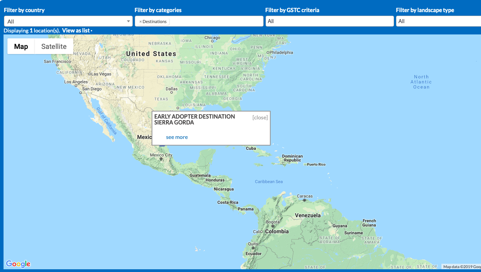This screenshot has width=481, height=272.
Task: Click the Gulf of California label
Action: 107,121
